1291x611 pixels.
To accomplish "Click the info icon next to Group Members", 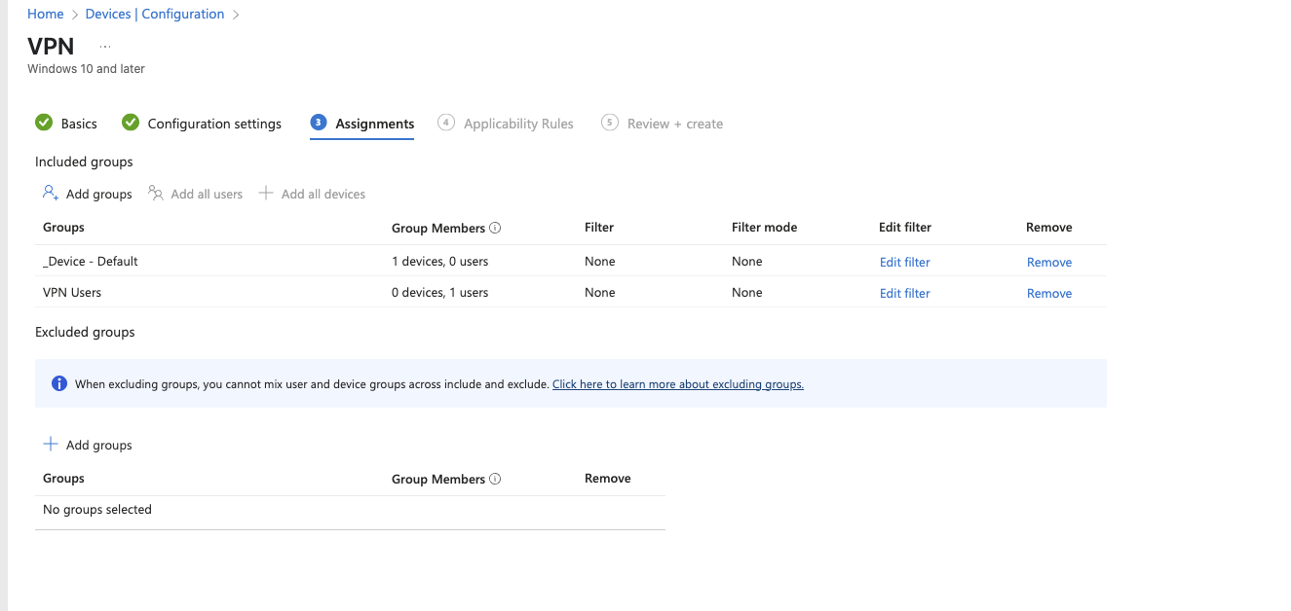I will coord(496,227).
